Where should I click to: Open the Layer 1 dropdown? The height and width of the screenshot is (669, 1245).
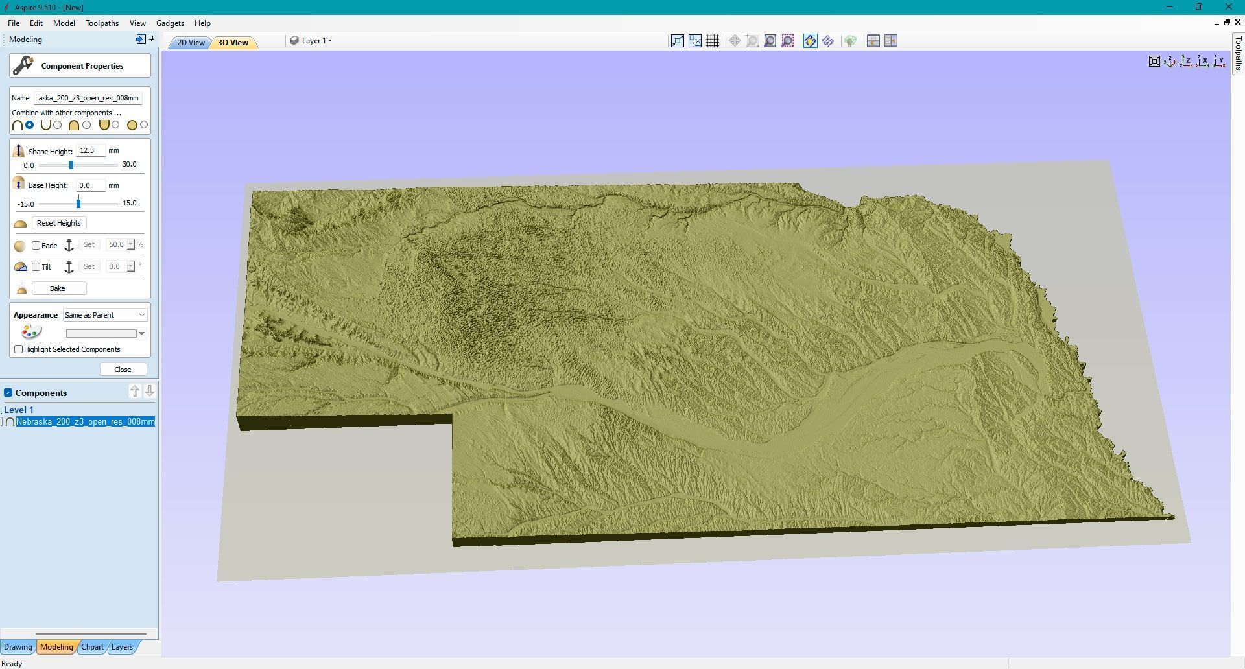(311, 41)
